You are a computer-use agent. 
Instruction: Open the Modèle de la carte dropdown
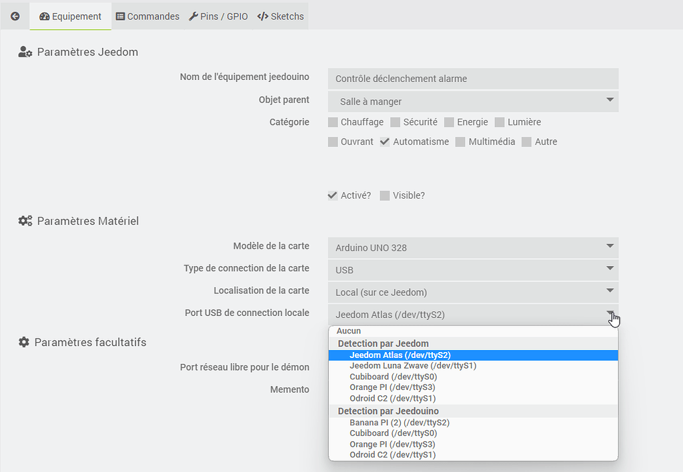click(473, 247)
